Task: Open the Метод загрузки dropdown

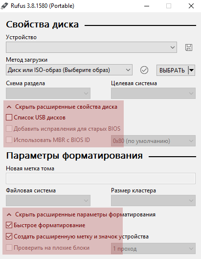Action: pos(69,70)
